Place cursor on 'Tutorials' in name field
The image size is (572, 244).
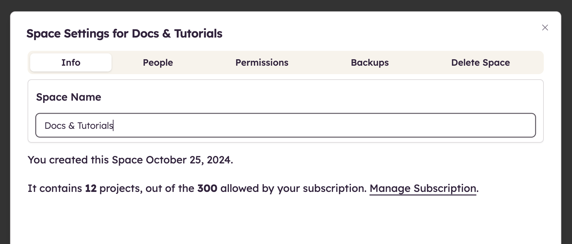(95, 126)
